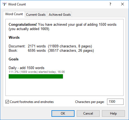Viewport: 129px width, 120px height.
Task: Click the Jutoh app icon in title bar
Action: (5, 4)
